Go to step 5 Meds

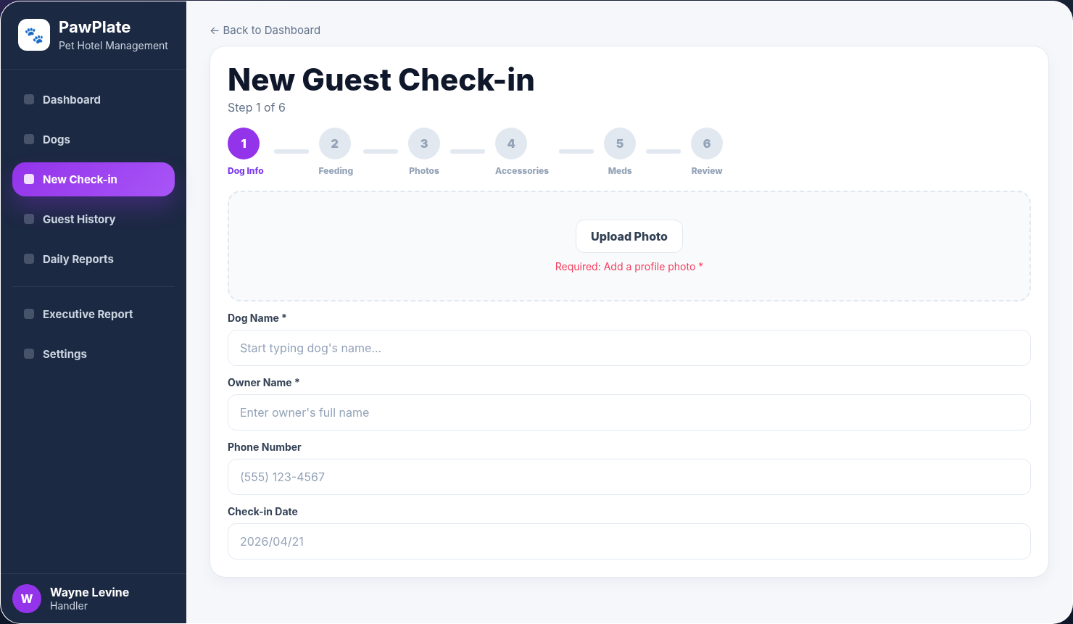click(620, 143)
